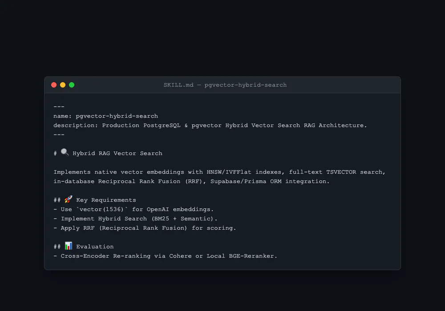Click the window title SKILL.md text
Screen dimensions: 445x311
178,85
